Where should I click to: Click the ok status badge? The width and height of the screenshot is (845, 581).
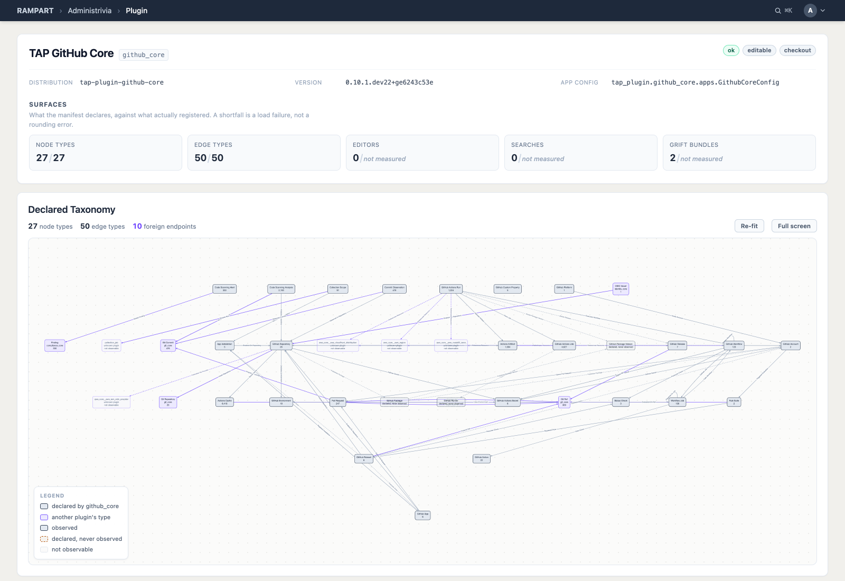click(731, 50)
